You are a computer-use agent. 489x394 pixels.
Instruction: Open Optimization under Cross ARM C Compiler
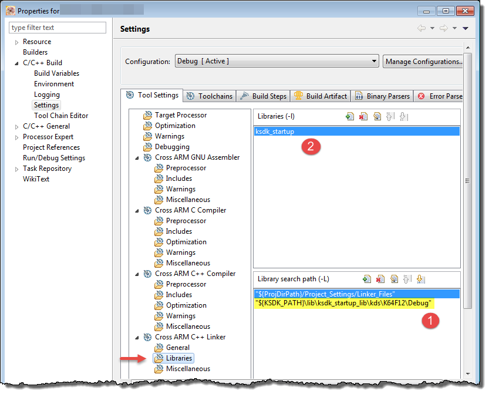[x=186, y=242]
